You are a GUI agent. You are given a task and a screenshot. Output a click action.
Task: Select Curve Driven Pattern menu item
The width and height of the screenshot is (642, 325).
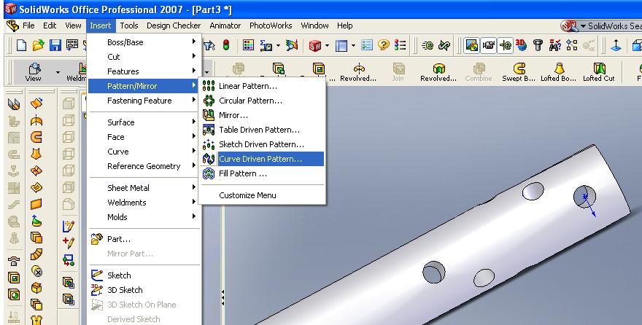[262, 159]
